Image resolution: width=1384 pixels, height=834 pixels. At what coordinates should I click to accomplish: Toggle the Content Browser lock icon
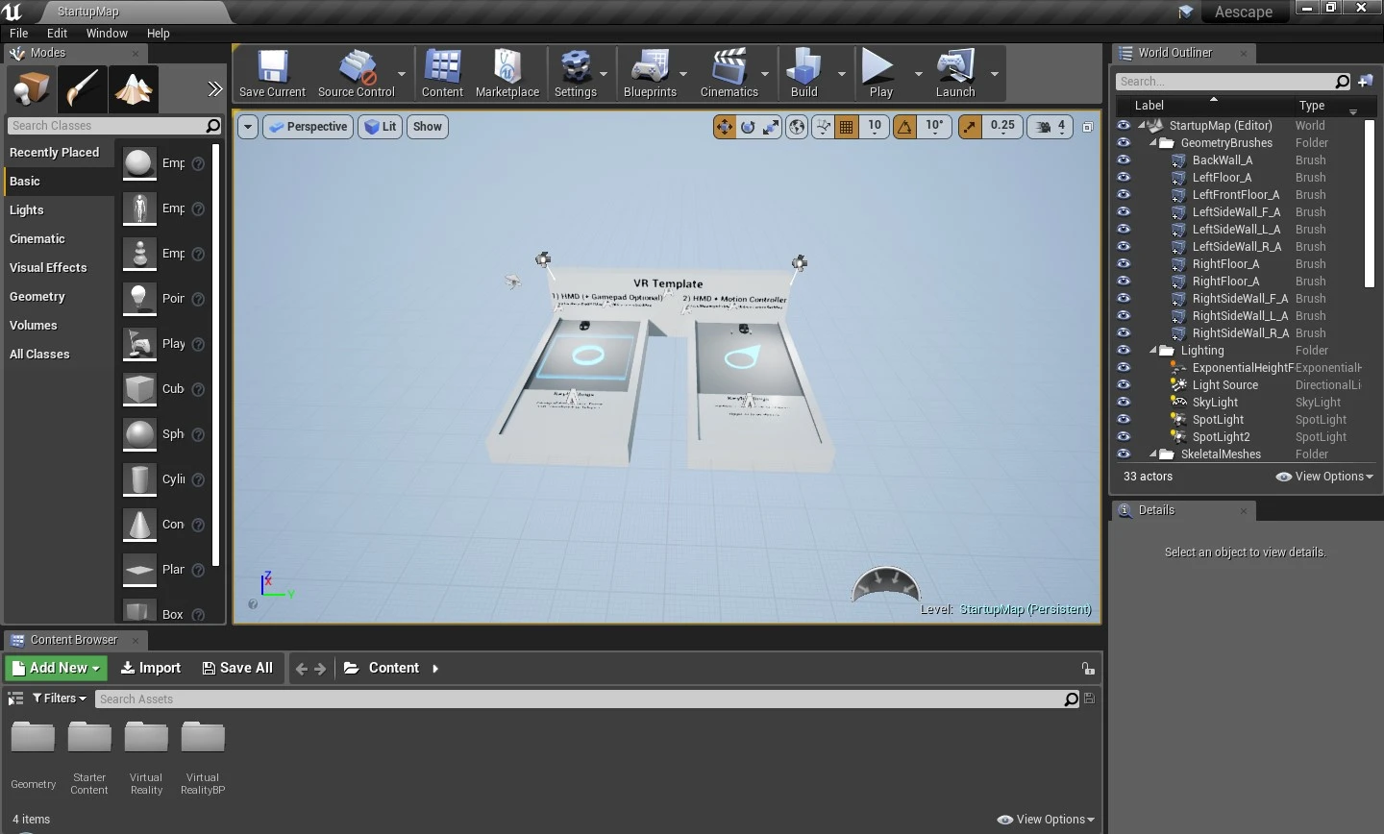(x=1088, y=669)
